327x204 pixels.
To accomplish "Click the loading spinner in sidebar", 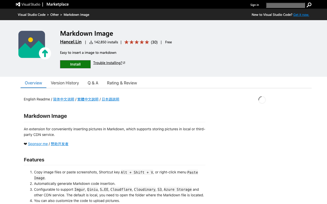I will (x=262, y=100).
